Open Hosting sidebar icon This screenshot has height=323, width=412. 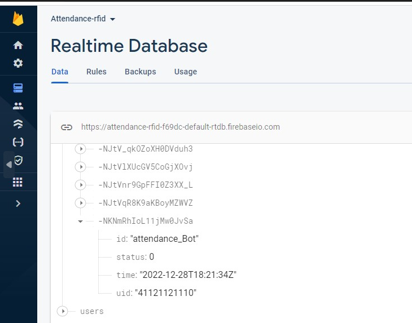tap(18, 124)
